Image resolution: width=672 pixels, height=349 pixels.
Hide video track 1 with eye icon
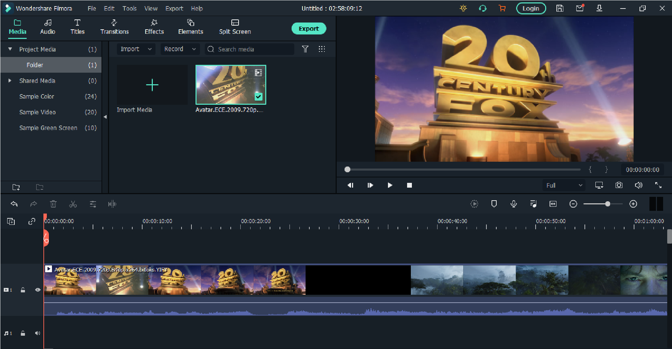tap(38, 290)
